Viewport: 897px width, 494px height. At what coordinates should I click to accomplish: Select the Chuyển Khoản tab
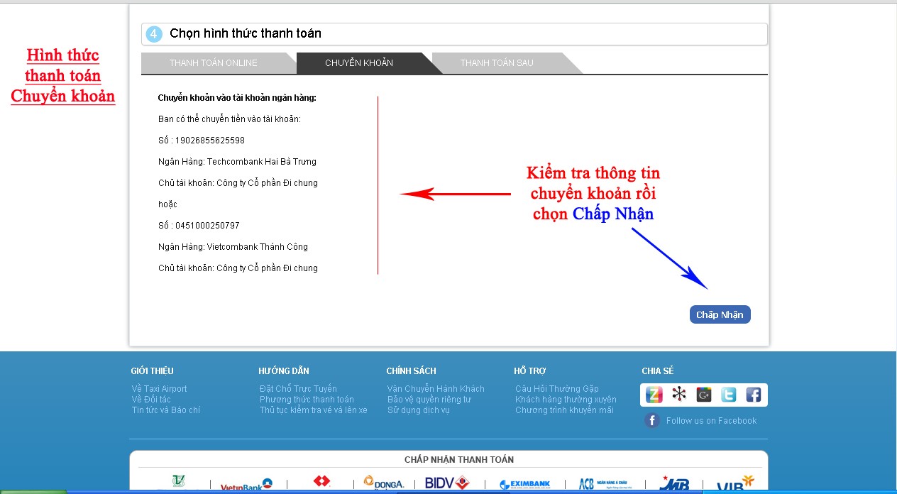click(359, 63)
